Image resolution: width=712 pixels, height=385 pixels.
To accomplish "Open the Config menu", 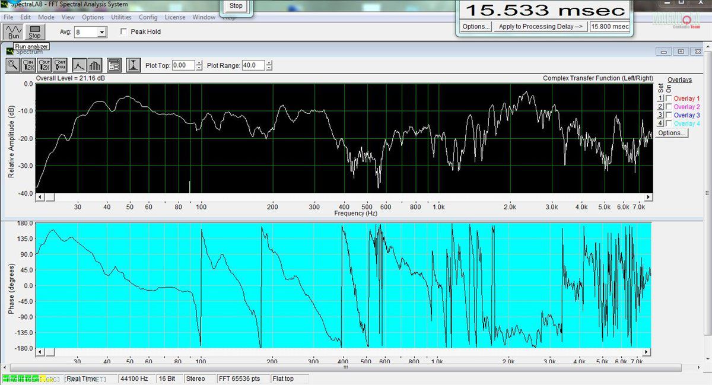I will pyautogui.click(x=148, y=17).
